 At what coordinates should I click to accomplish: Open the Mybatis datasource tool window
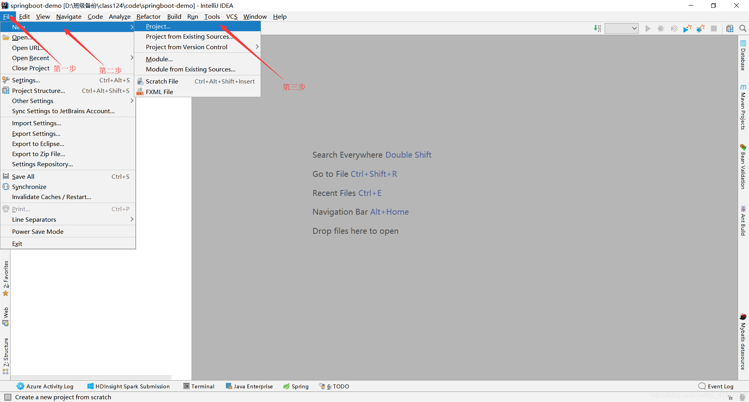coord(743,342)
